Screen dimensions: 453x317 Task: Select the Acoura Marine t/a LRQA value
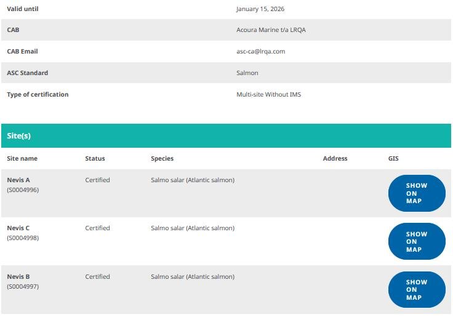coord(271,30)
